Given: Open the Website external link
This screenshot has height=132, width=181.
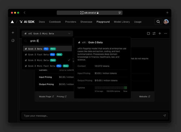Looking at the screenshot, I should point(144,97).
